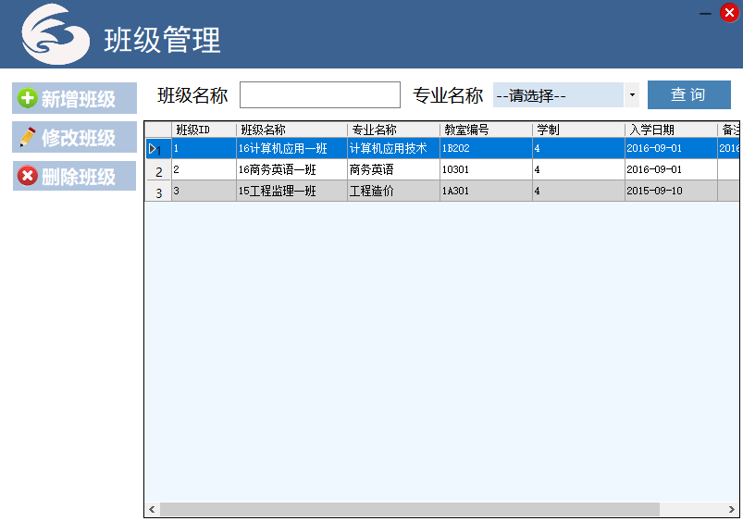Focus the 班级名称 text input
The image size is (743, 521).
pyautogui.click(x=320, y=94)
